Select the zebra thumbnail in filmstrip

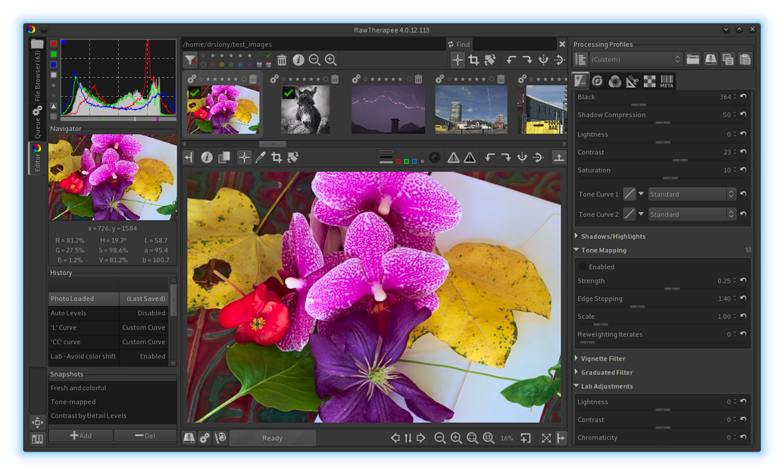pyautogui.click(x=305, y=109)
